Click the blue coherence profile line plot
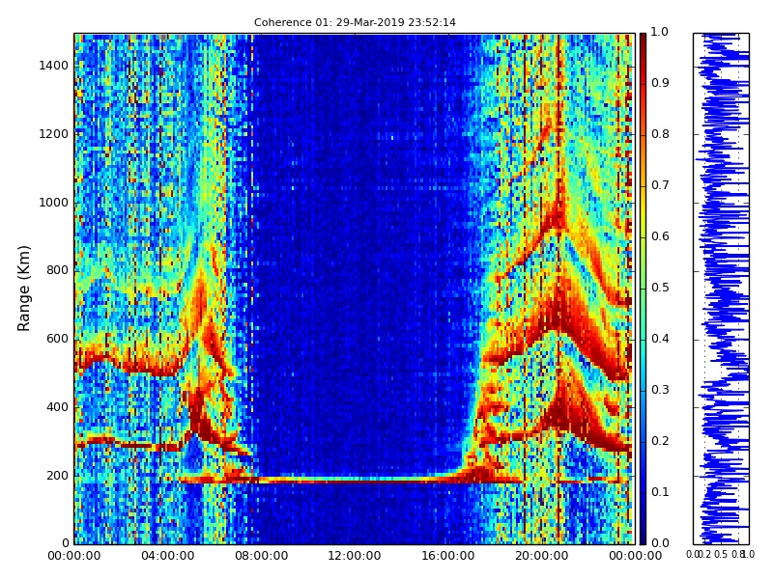The image size is (773, 579). point(721,289)
